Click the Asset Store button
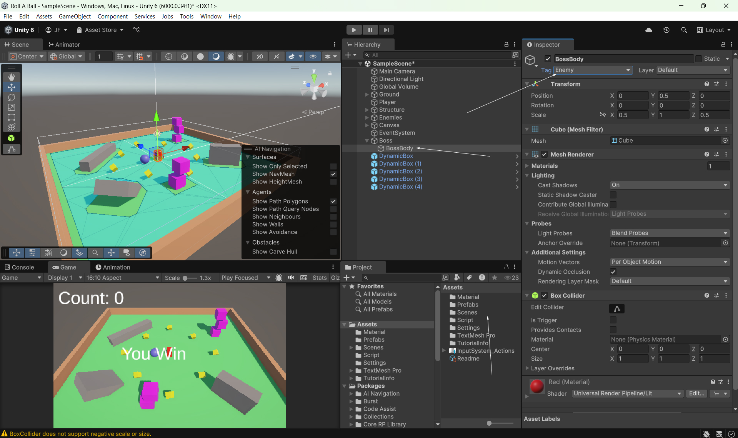The image size is (738, 438). coord(100,30)
